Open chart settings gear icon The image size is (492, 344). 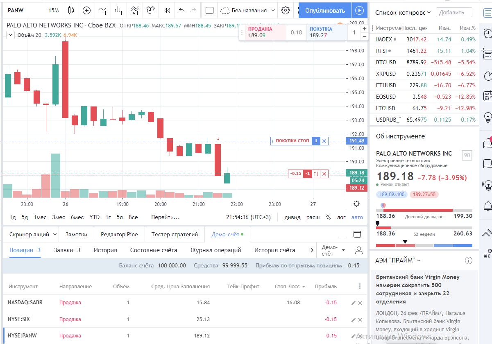[286, 10]
